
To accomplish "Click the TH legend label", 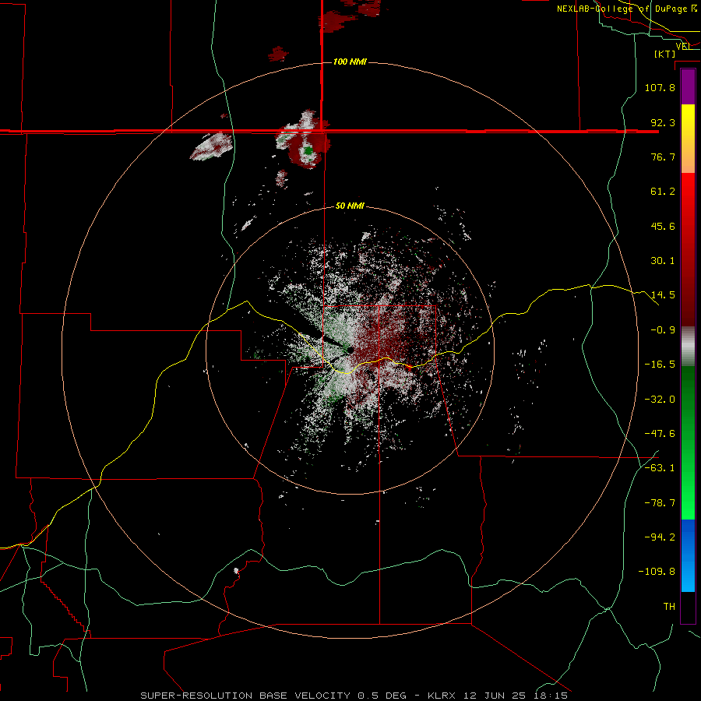I will click(669, 607).
